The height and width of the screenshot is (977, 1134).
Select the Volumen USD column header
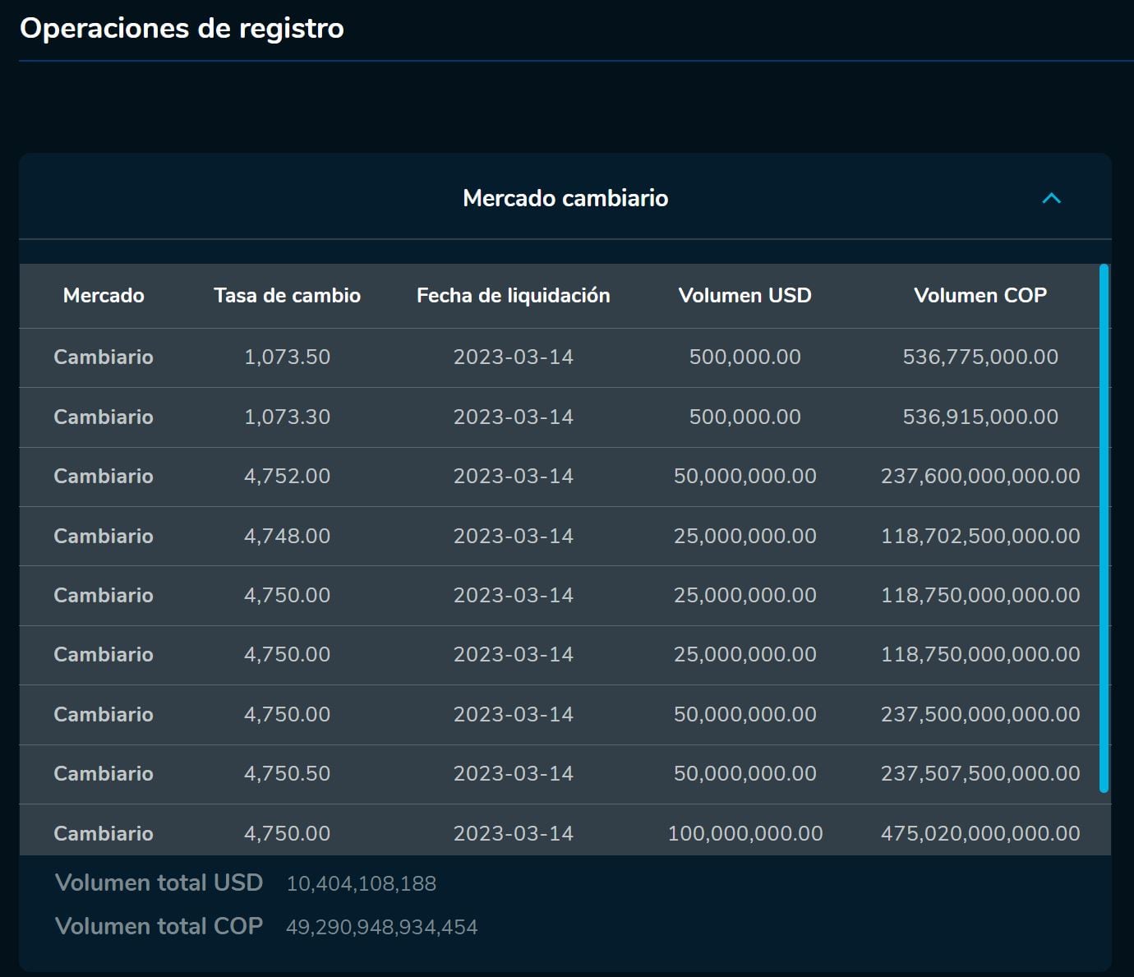pos(744,296)
